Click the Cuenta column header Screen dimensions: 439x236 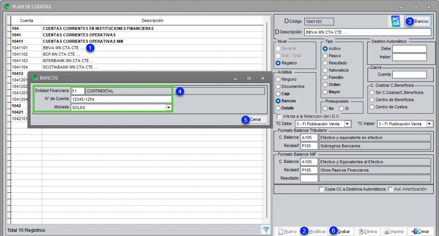point(27,21)
